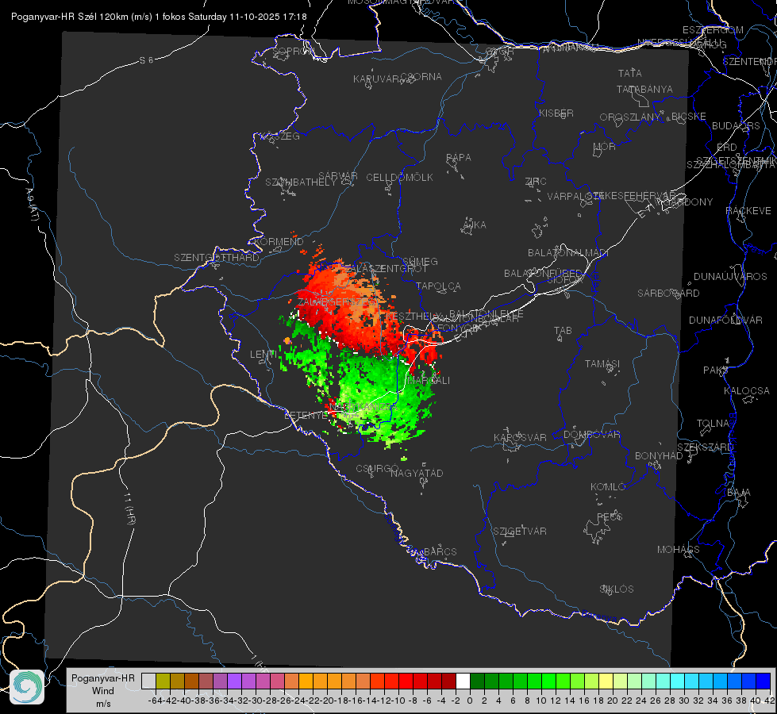Click the 'Poganyvar-HR Wind m/s' legend caption
Viewport: 777px width, 714px height.
pyautogui.click(x=103, y=691)
